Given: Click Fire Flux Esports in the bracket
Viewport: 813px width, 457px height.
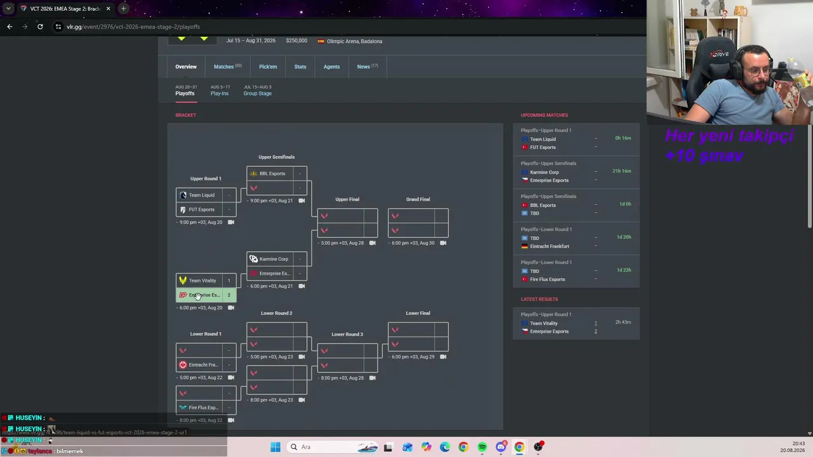Looking at the screenshot, I should tap(206, 407).
